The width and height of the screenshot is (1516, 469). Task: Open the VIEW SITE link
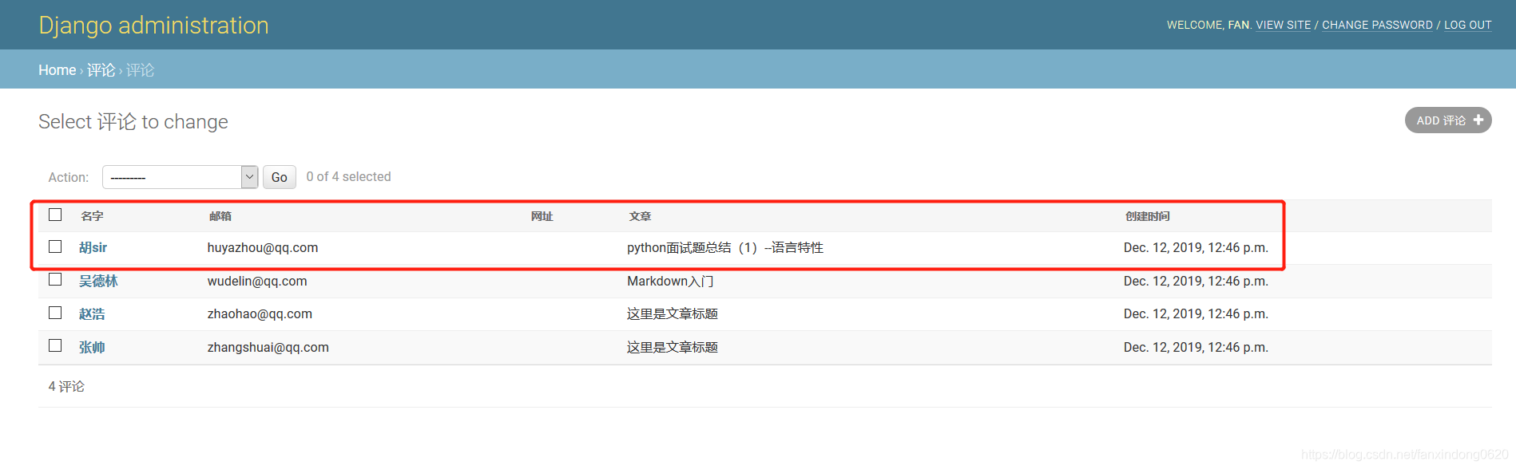(1283, 25)
